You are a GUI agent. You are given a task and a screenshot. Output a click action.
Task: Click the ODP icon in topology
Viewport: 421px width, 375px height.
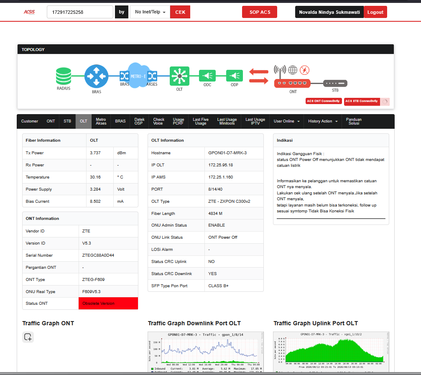(x=235, y=76)
